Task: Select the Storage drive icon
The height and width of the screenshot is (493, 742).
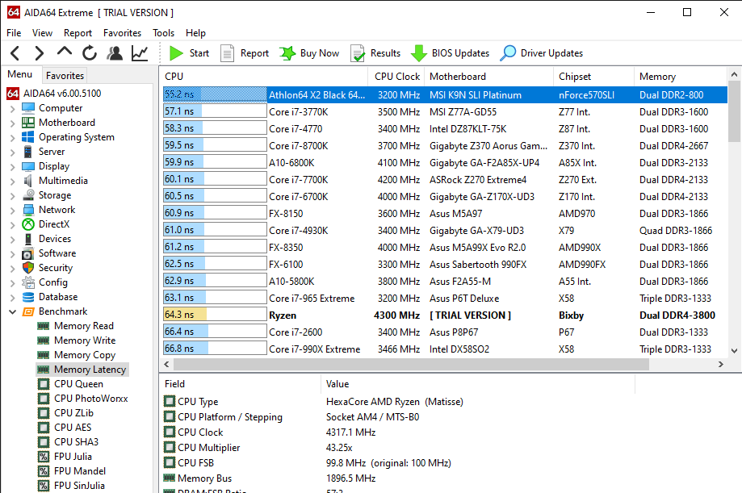Action: pyautogui.click(x=28, y=195)
